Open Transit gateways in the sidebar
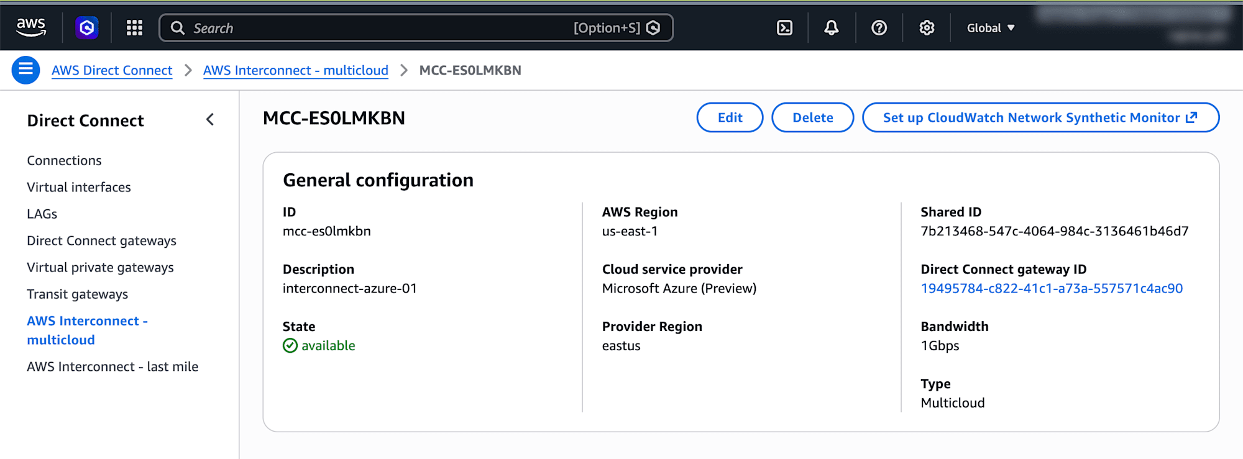The image size is (1243, 459). (77, 294)
